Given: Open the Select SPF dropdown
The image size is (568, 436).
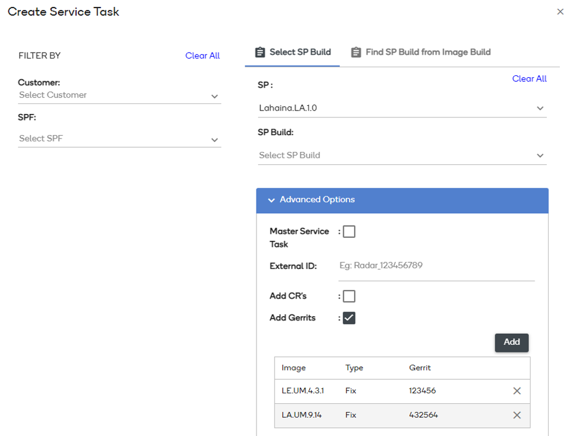Looking at the screenshot, I should click(119, 139).
